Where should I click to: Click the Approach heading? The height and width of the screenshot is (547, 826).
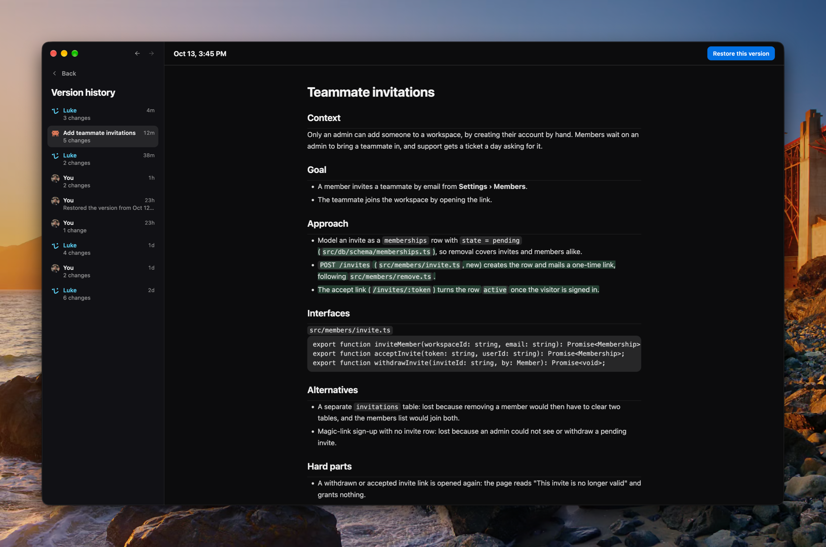[x=327, y=223]
